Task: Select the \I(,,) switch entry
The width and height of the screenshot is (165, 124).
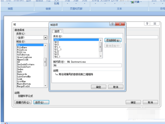Action: pos(76,49)
